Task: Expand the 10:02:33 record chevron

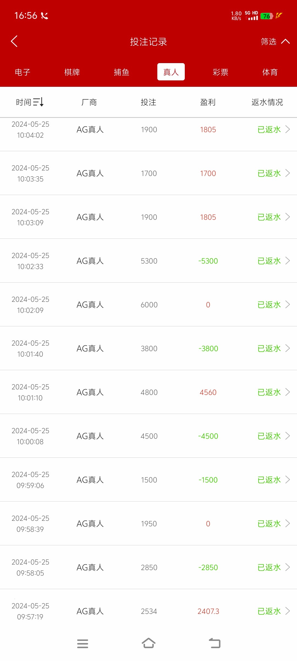Action: (288, 261)
